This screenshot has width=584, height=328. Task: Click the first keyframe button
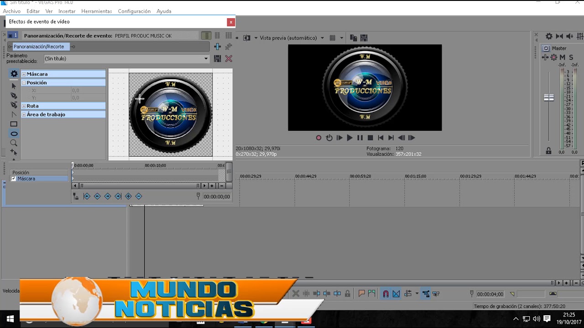(87, 196)
